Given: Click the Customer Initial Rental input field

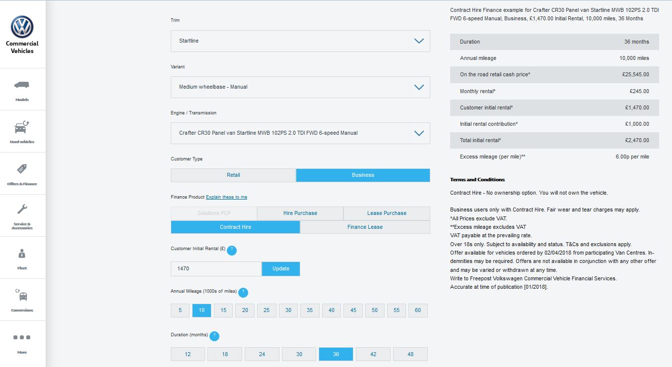Looking at the screenshot, I should [x=216, y=268].
